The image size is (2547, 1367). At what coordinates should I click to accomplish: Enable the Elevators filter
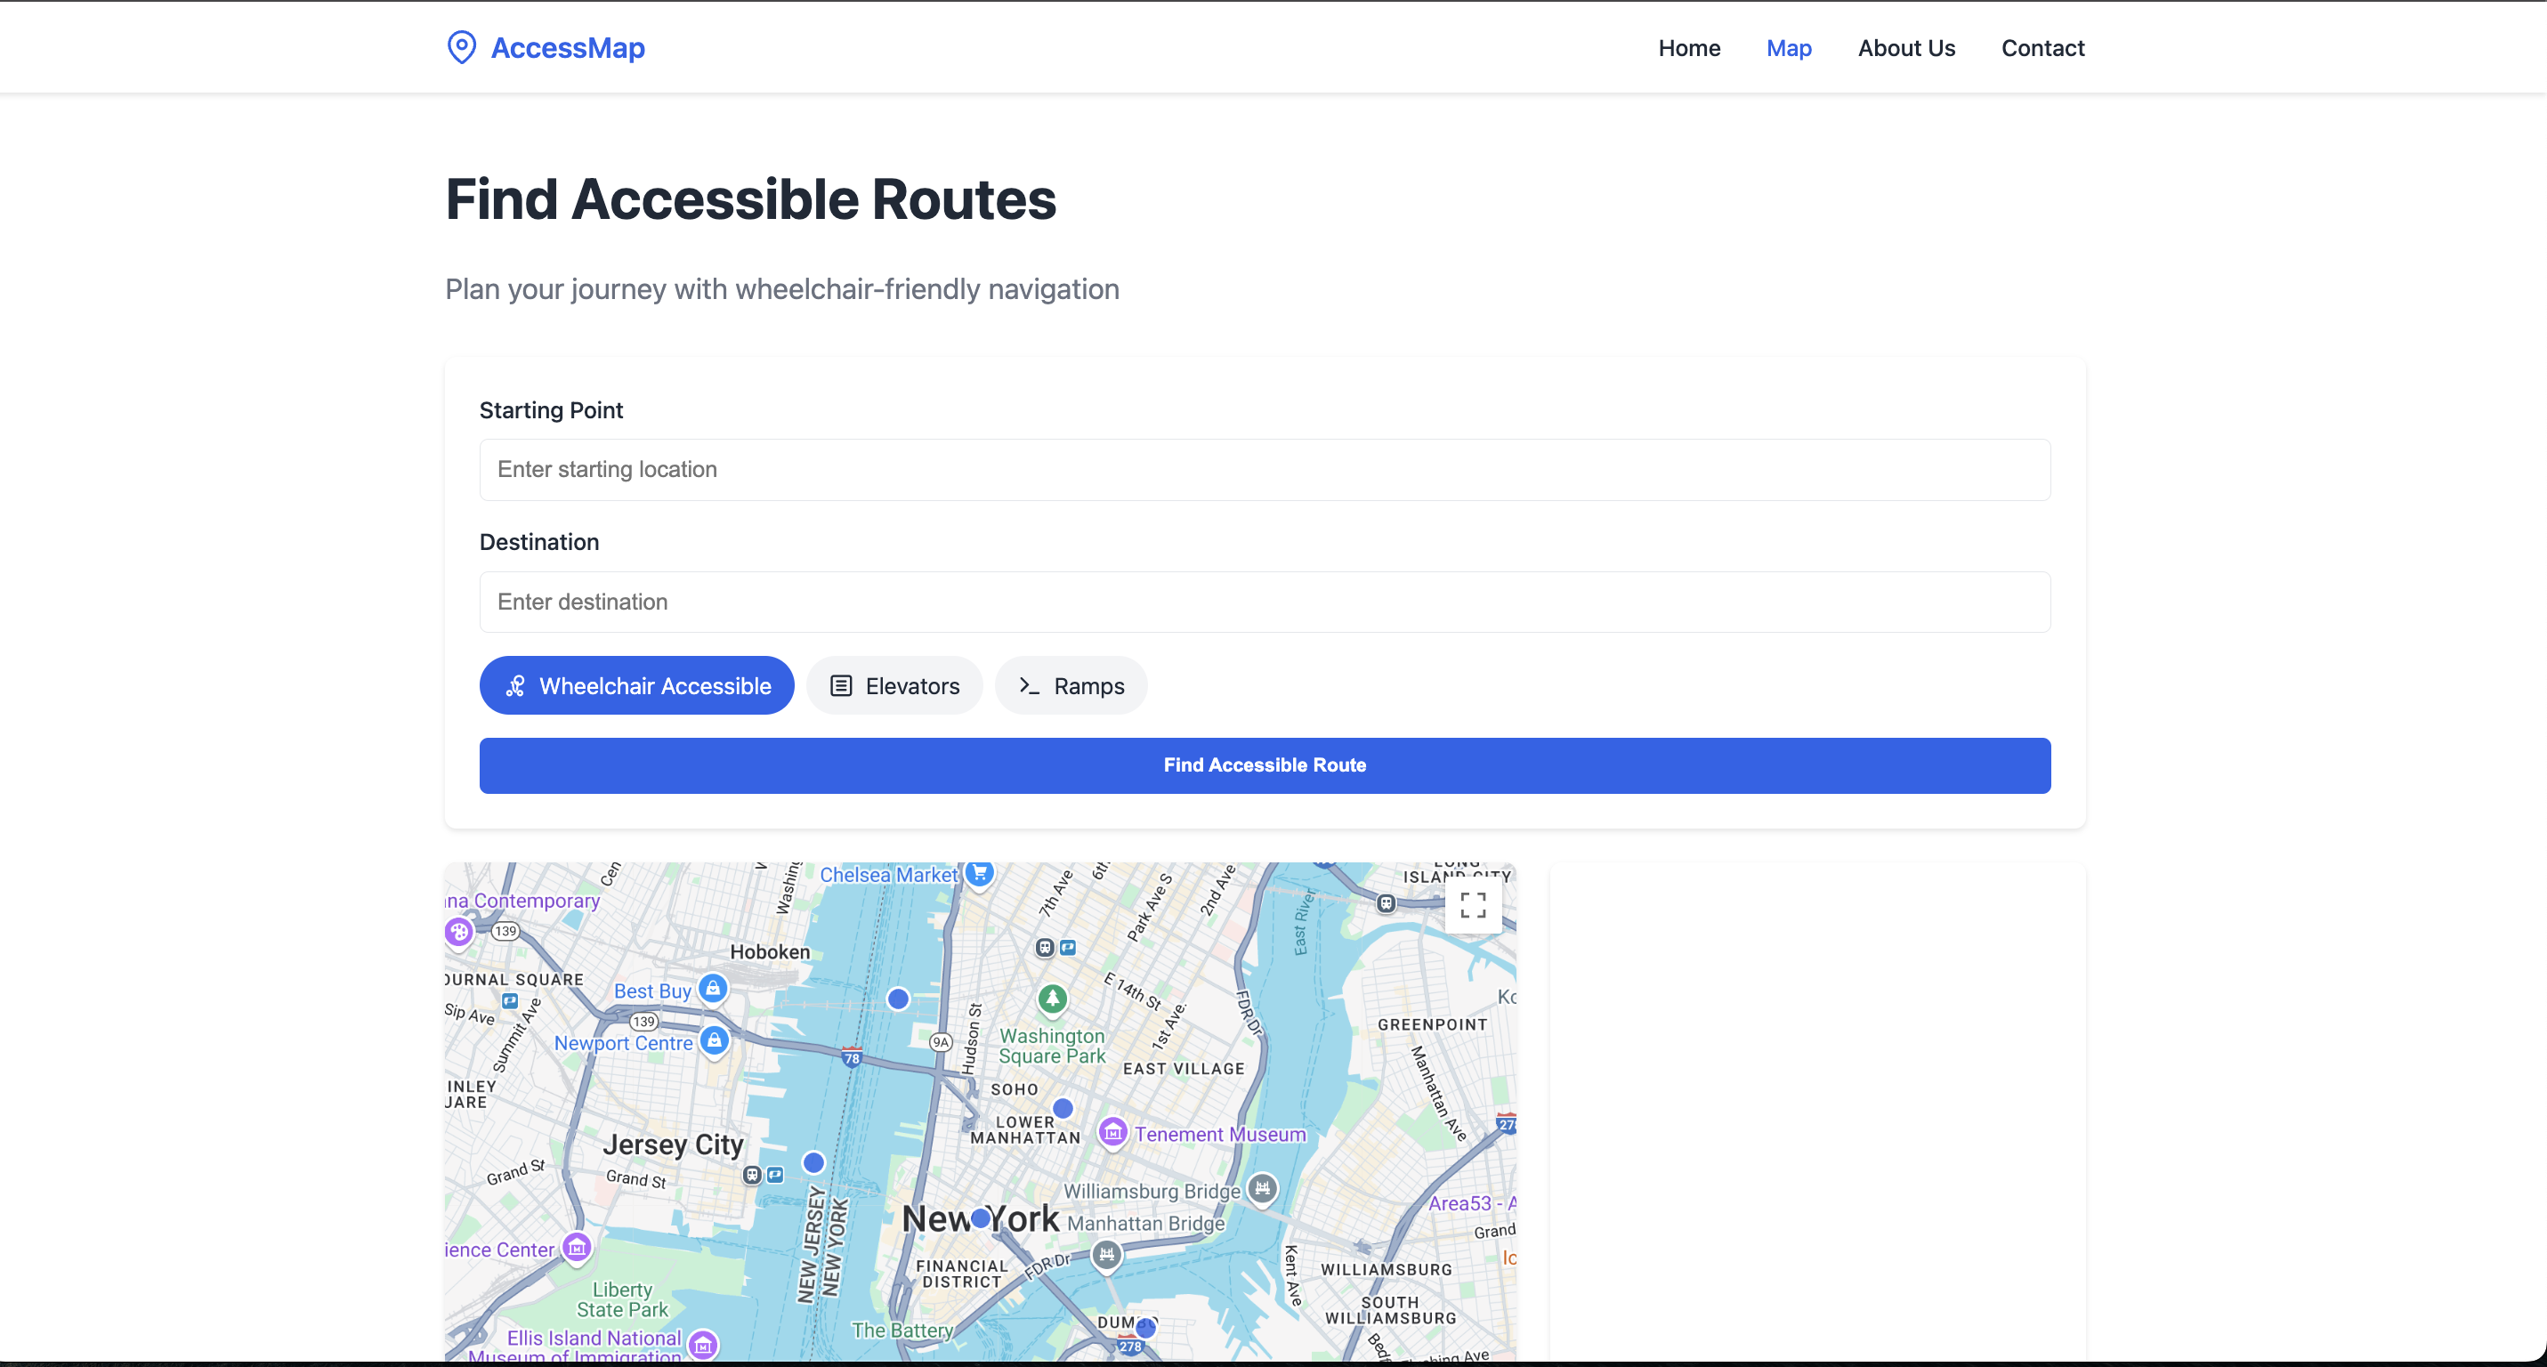pyautogui.click(x=893, y=686)
